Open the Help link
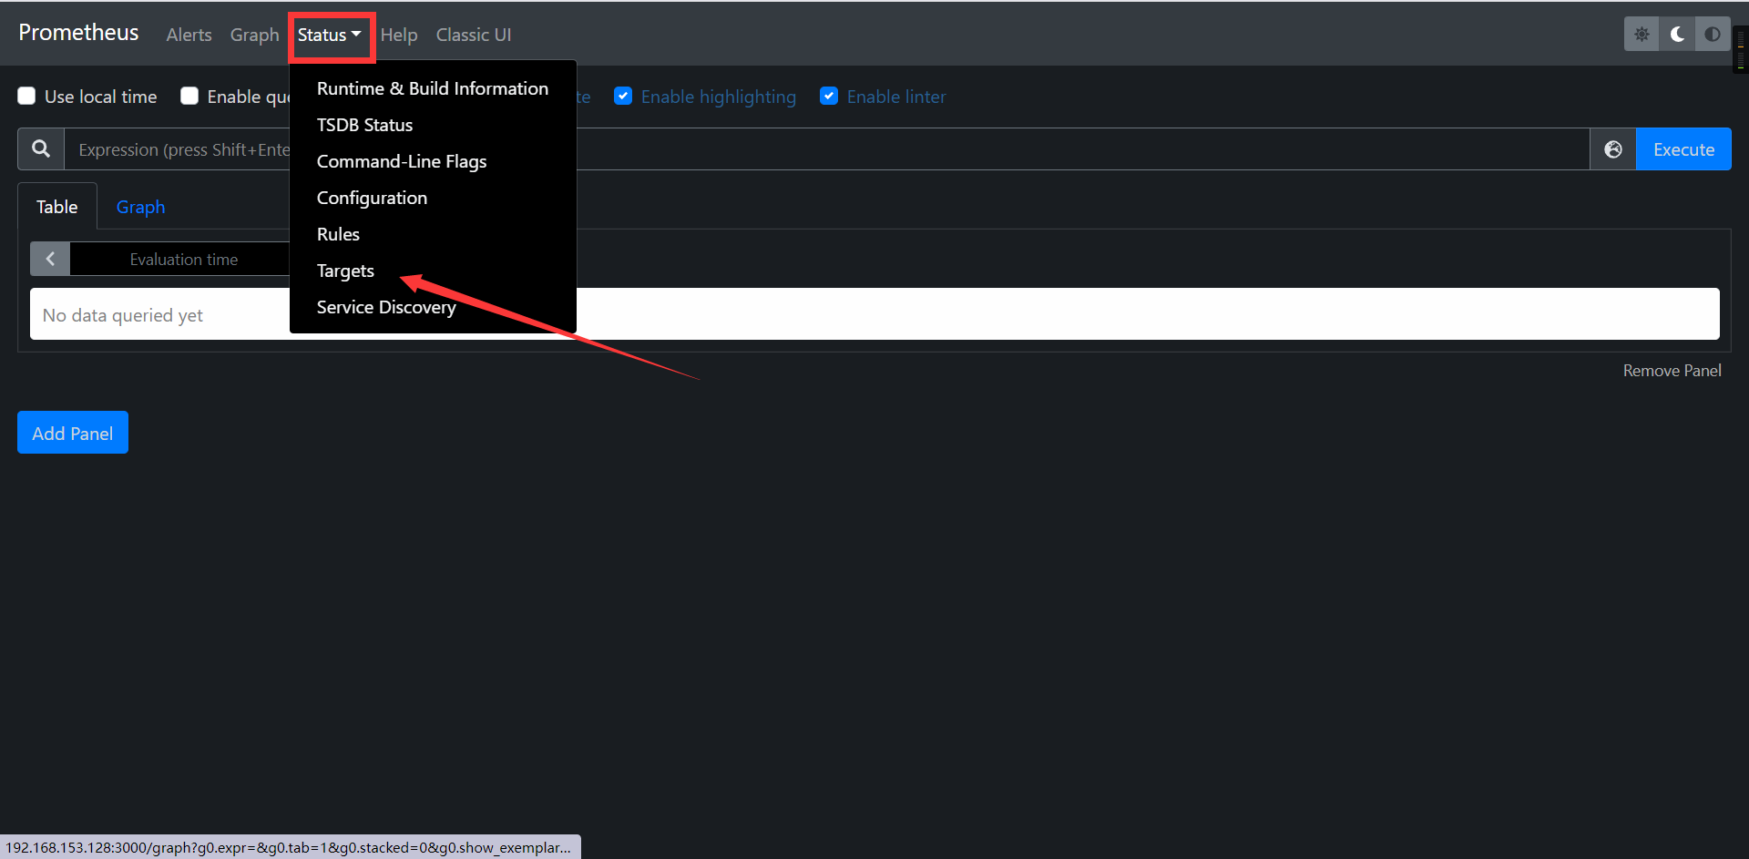1749x859 pixels. (399, 35)
